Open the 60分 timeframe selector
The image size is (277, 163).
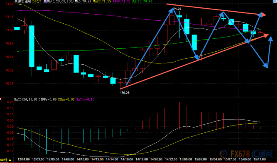[4, 160]
